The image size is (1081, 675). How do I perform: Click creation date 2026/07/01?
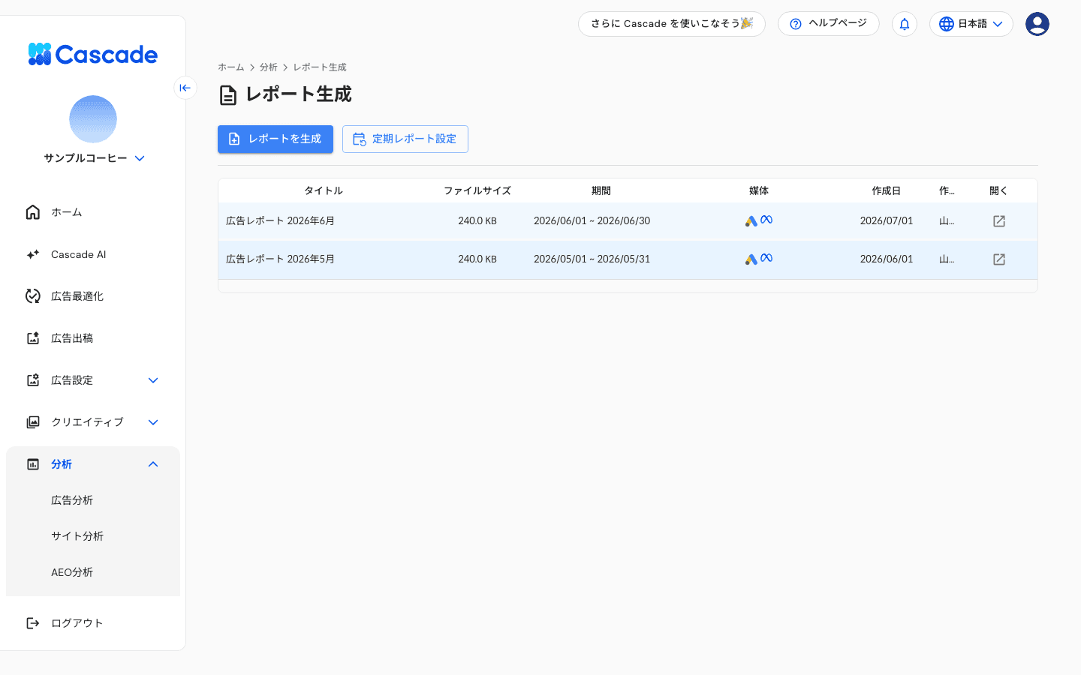pos(887,221)
